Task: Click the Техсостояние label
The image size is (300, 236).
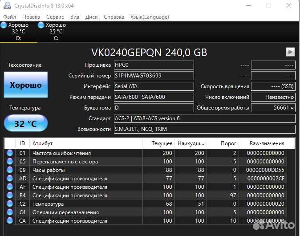Action: [24, 65]
